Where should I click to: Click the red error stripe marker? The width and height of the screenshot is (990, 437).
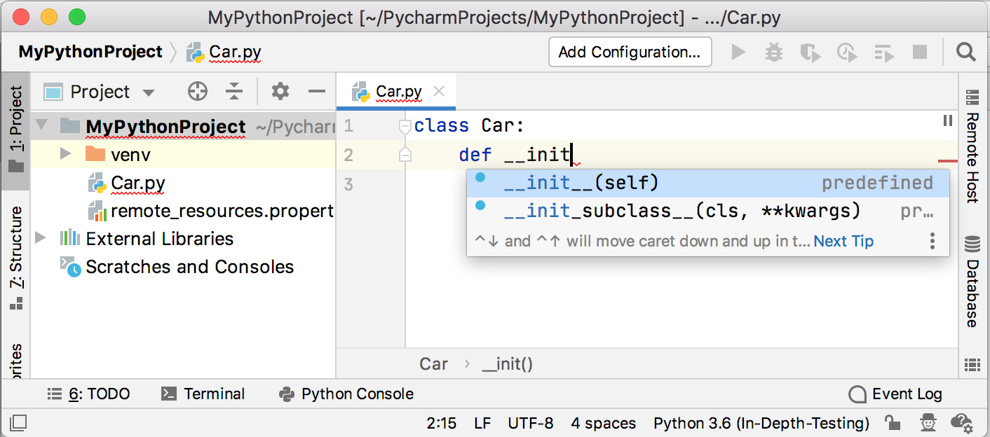coord(948,161)
